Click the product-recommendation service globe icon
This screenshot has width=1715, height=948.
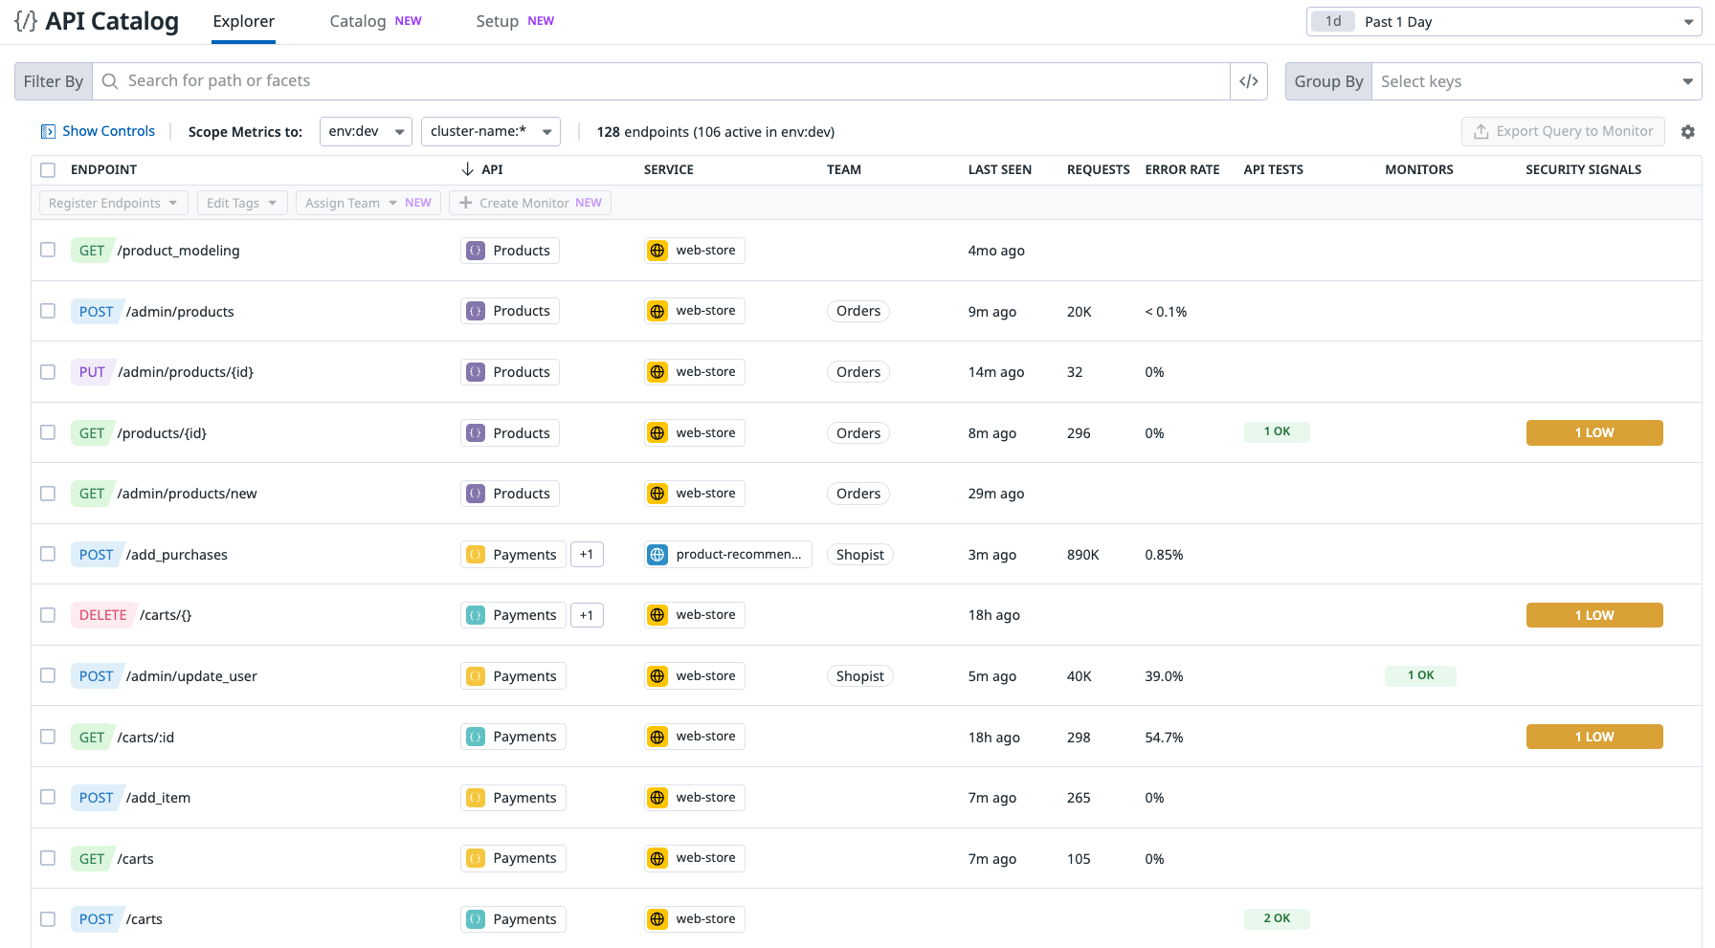657,555
